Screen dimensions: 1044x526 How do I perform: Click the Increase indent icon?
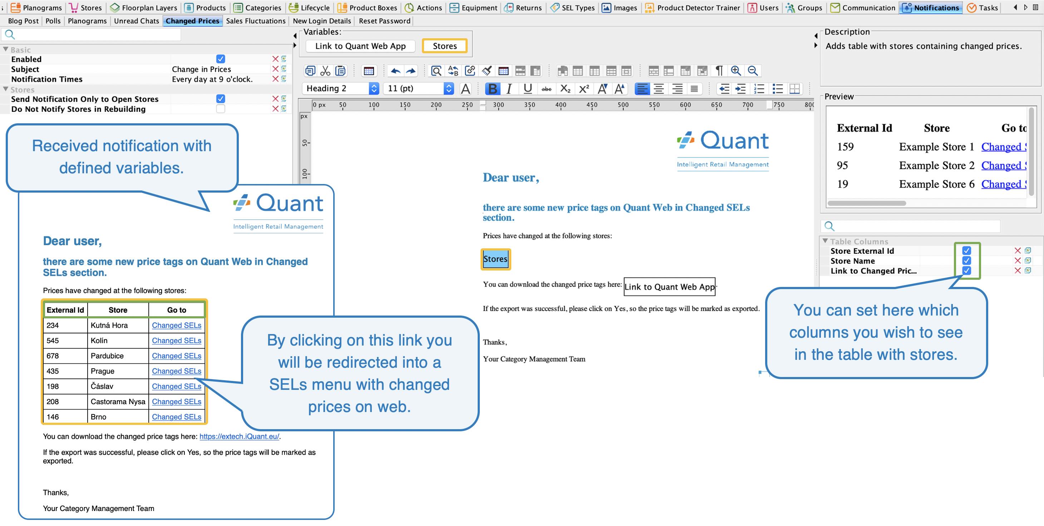[x=740, y=89]
